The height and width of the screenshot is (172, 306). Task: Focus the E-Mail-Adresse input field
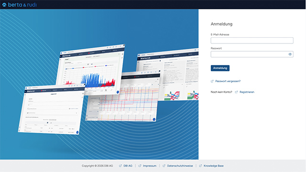252,40
